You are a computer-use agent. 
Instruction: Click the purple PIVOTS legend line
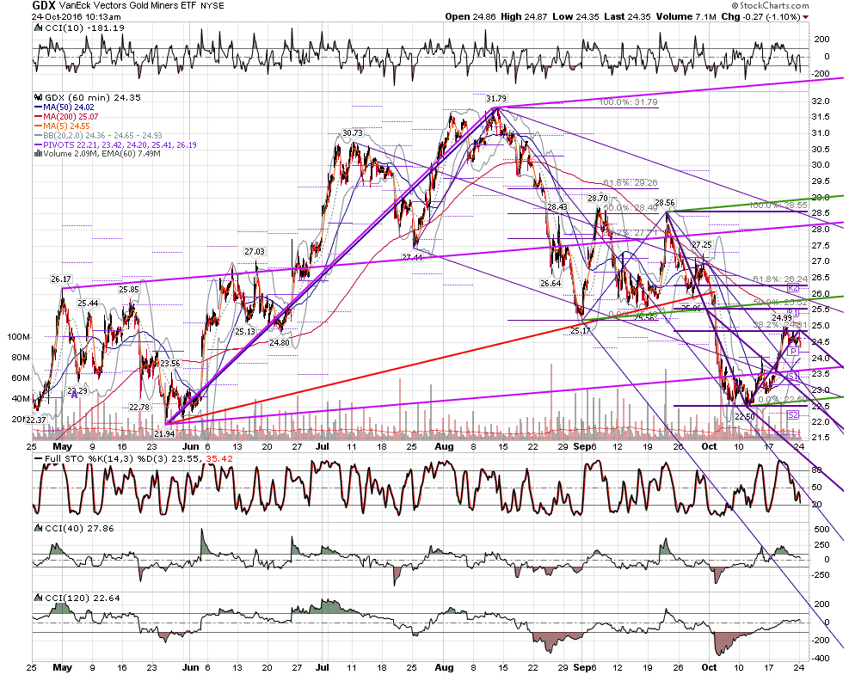(x=39, y=144)
